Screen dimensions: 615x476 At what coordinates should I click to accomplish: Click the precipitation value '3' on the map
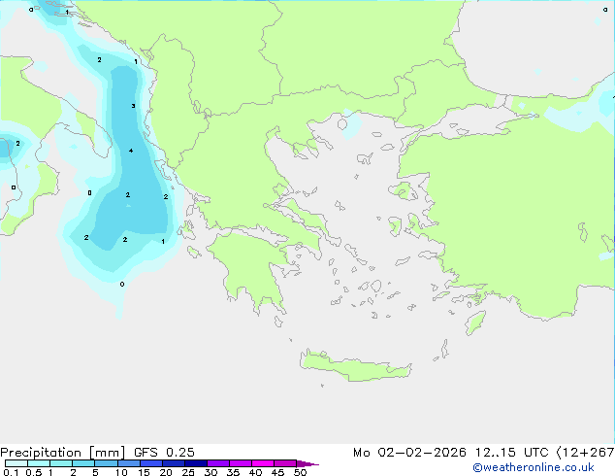tap(133, 106)
